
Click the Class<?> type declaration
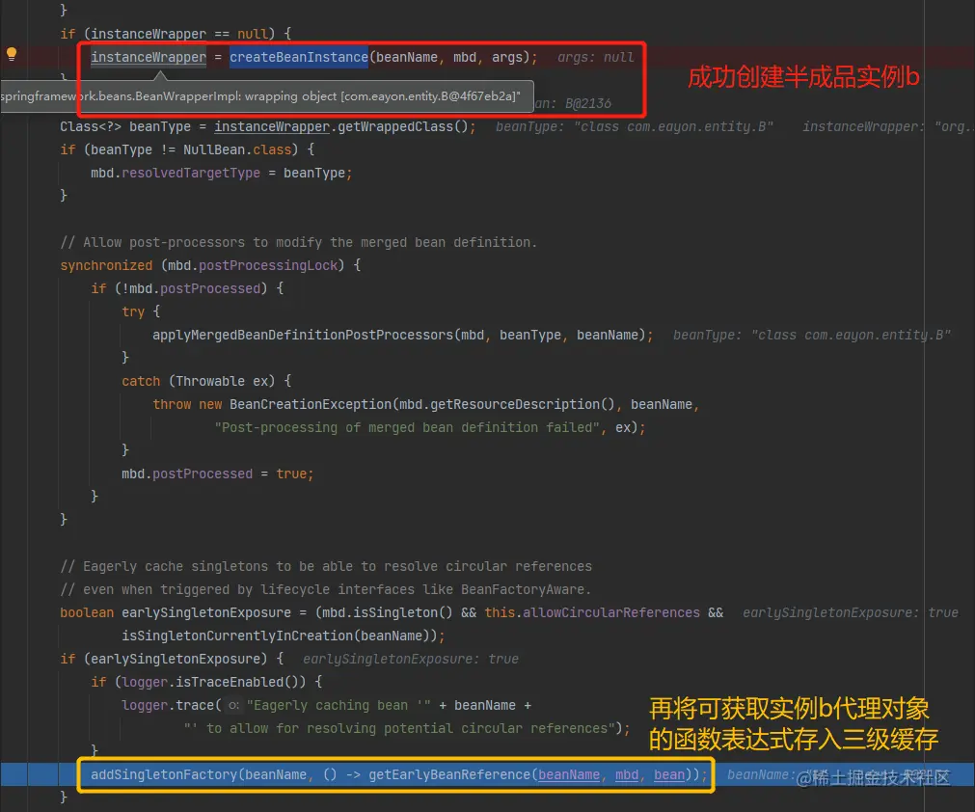point(91,127)
